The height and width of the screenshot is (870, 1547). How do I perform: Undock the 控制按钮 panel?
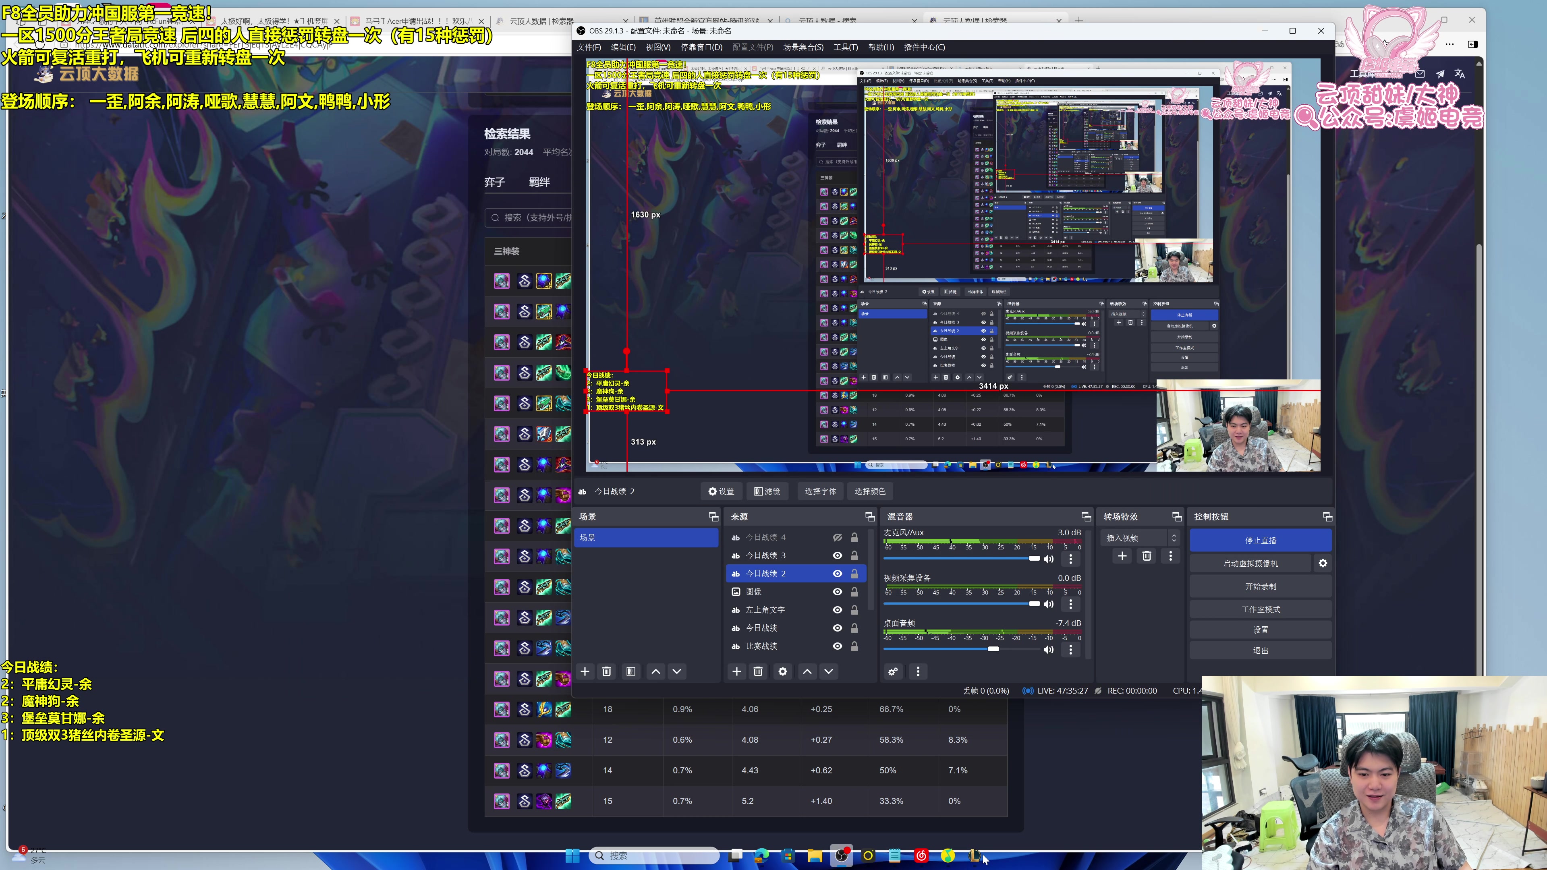[x=1327, y=516]
